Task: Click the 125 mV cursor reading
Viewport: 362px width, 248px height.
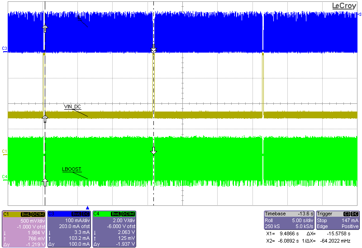Action: 126,238
